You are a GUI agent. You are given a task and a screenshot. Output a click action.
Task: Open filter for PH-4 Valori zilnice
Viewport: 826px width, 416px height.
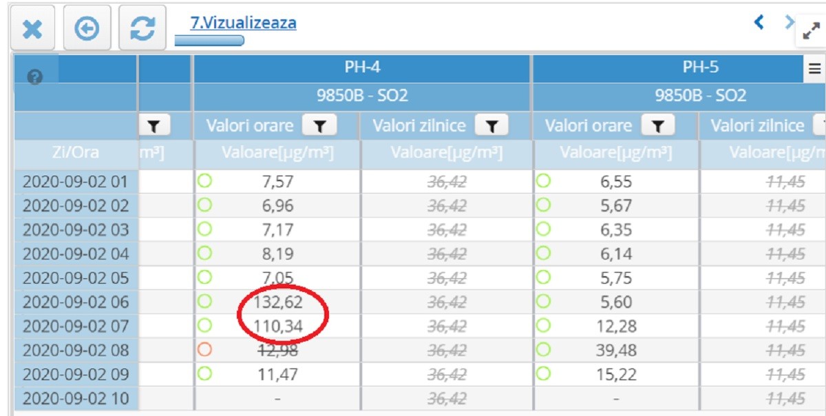tap(491, 126)
